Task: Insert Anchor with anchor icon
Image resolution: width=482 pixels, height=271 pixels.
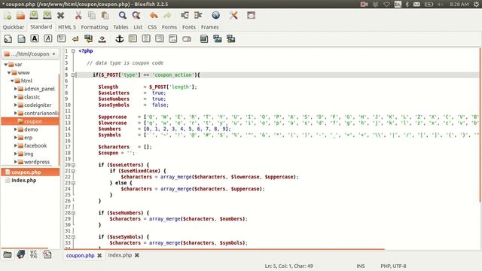Action: pyautogui.click(x=119, y=38)
